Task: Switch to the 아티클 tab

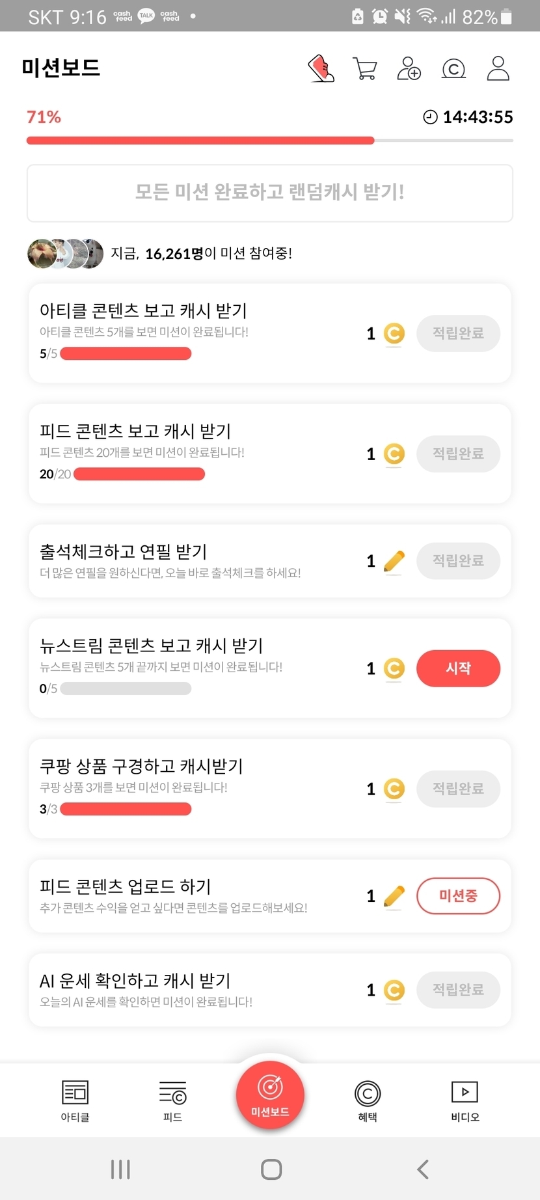Action: click(75, 1100)
